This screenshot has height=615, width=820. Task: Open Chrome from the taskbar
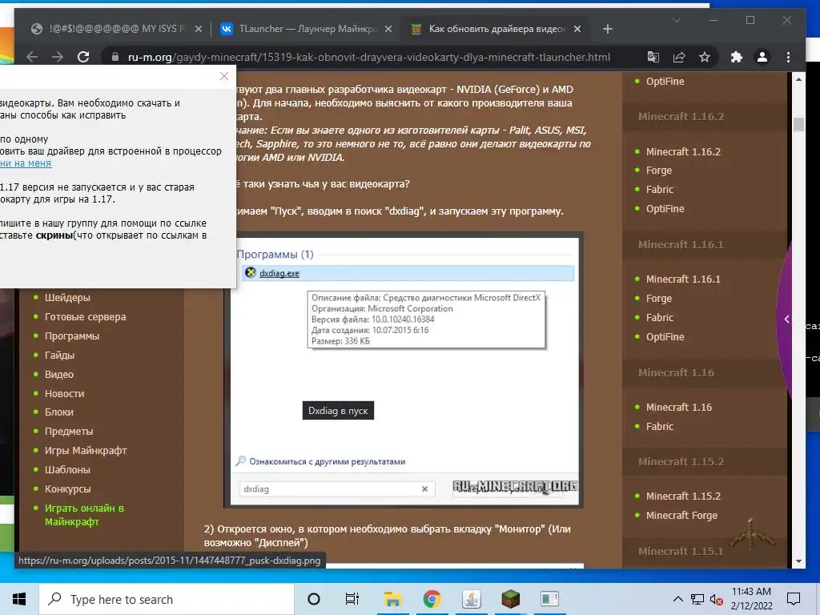point(432,599)
